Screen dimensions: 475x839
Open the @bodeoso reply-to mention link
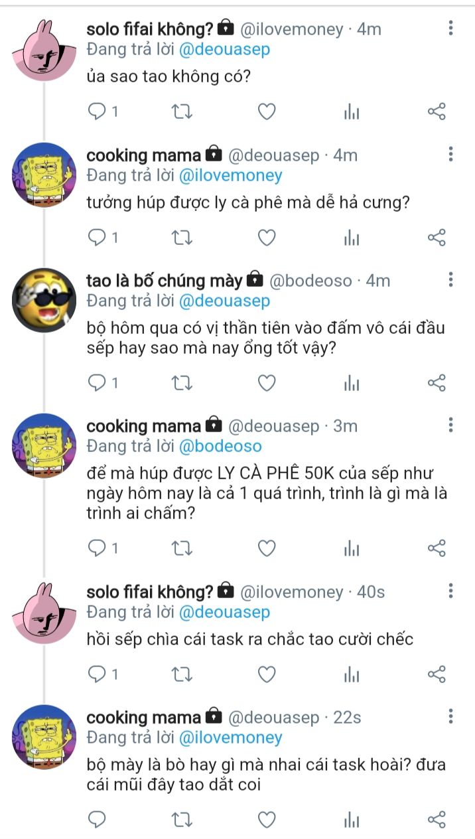click(220, 446)
